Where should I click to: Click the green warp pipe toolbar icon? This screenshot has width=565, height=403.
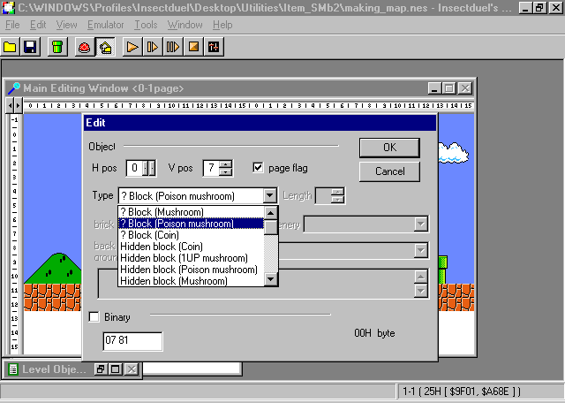coord(56,46)
